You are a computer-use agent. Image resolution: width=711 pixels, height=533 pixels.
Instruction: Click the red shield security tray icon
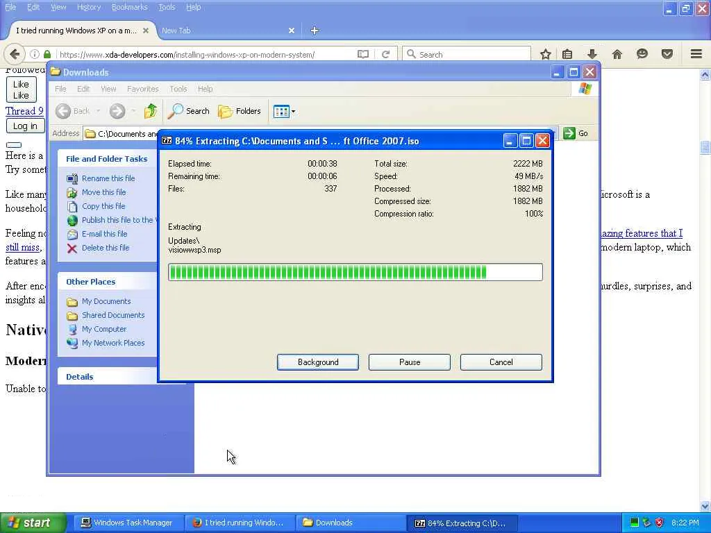tap(660, 523)
